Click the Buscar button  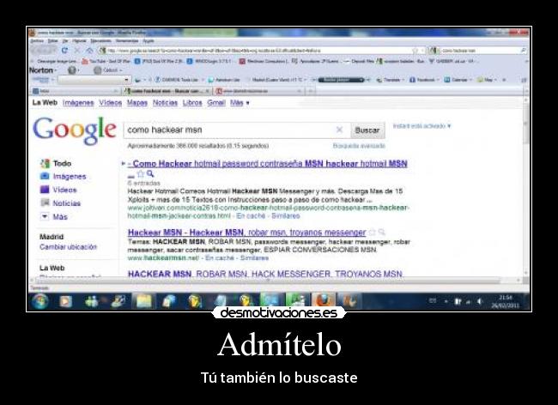(367, 130)
